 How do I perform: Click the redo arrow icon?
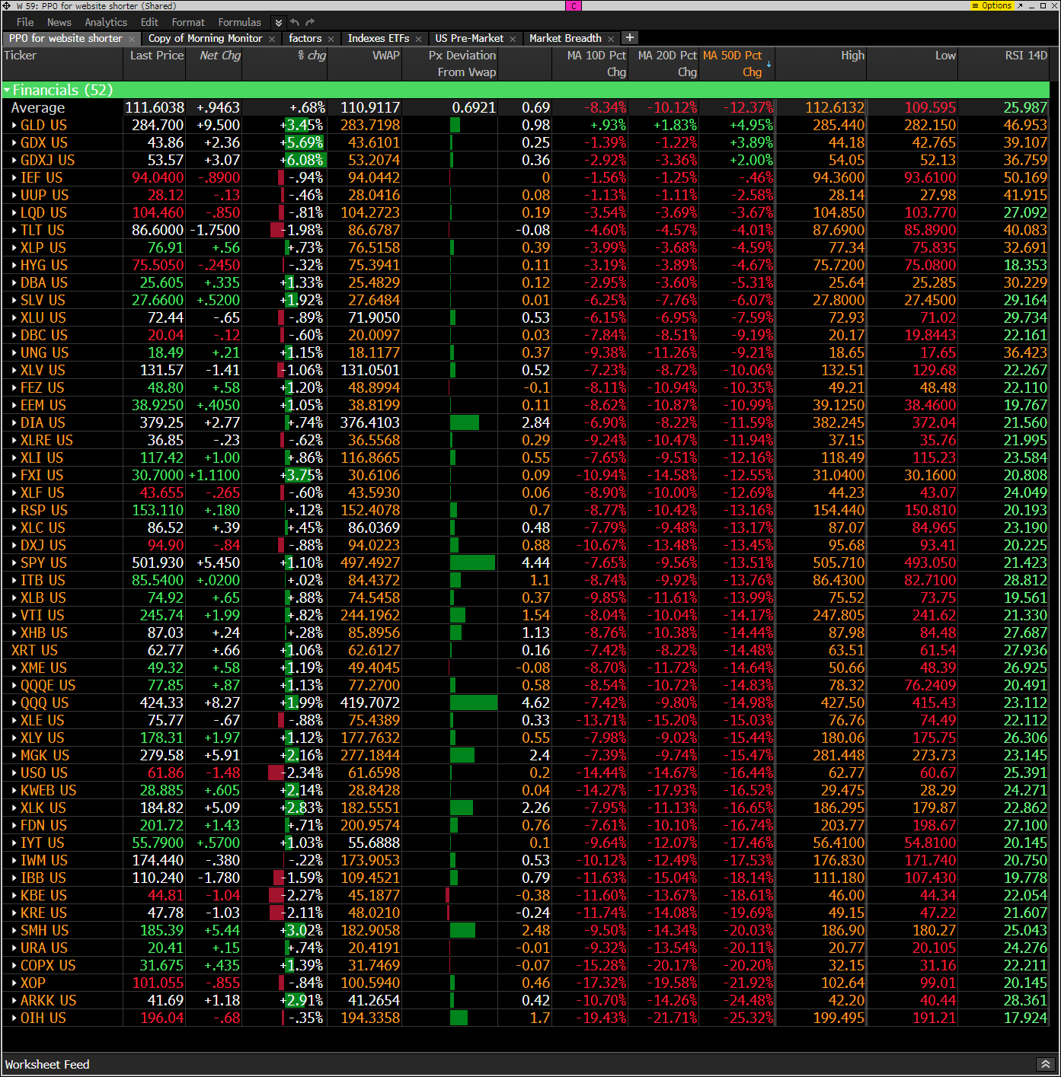pyautogui.click(x=310, y=22)
